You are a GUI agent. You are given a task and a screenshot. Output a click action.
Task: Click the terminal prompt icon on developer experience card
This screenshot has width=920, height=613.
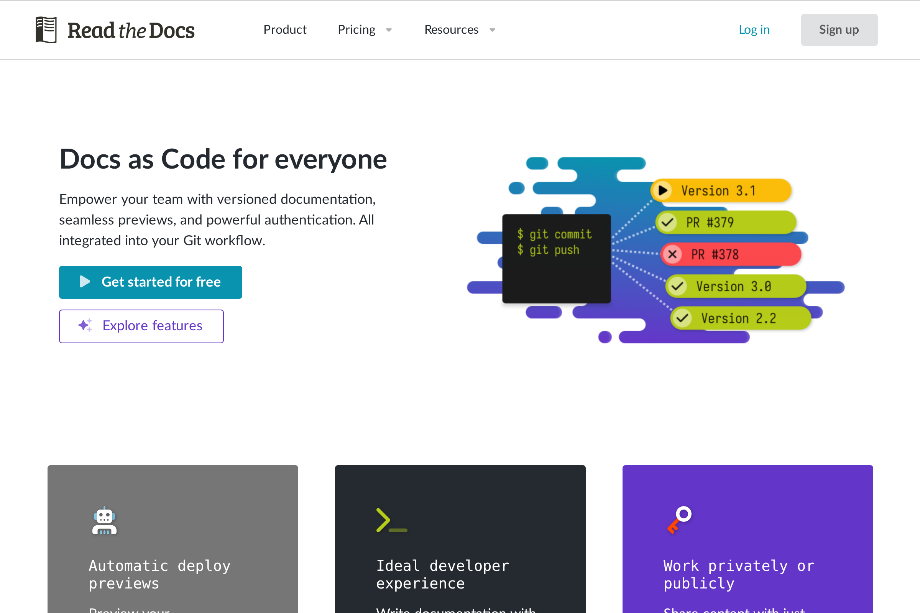(391, 520)
